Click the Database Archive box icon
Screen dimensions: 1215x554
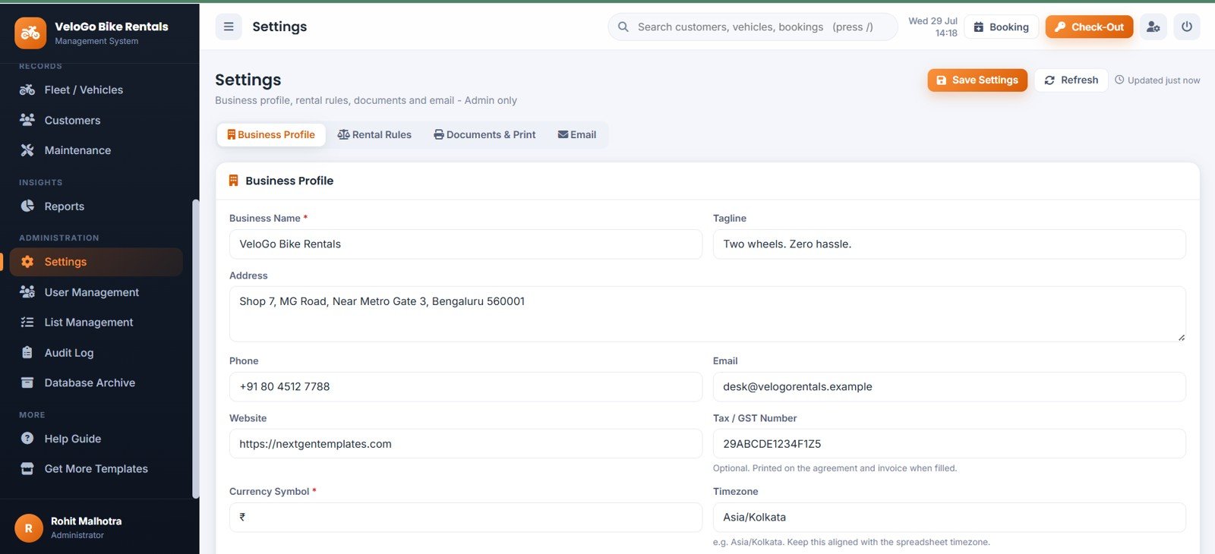pos(27,382)
